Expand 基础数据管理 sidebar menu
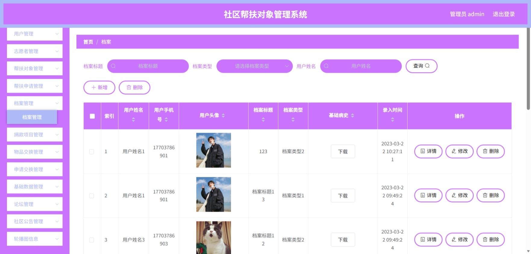 (x=35, y=187)
